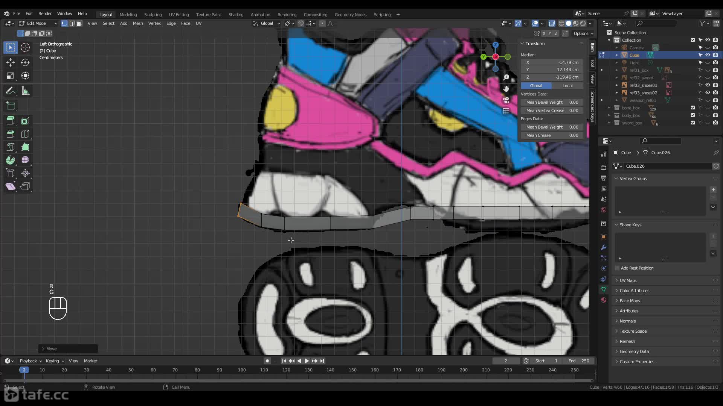Select the Shear tool
This screenshot has height=406, width=723.
tap(11, 186)
